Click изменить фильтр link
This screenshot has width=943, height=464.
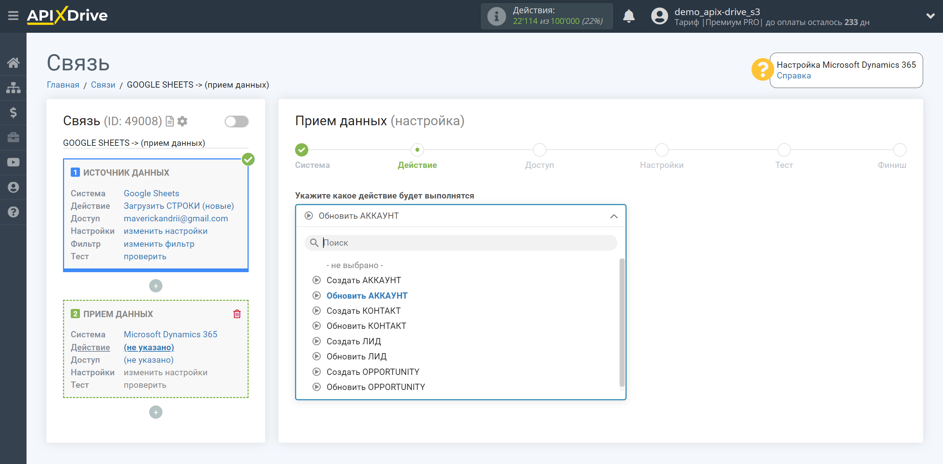(159, 244)
